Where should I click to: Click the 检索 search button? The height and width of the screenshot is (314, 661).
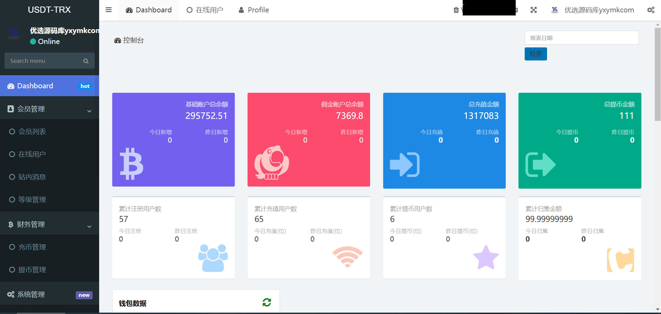tap(536, 54)
